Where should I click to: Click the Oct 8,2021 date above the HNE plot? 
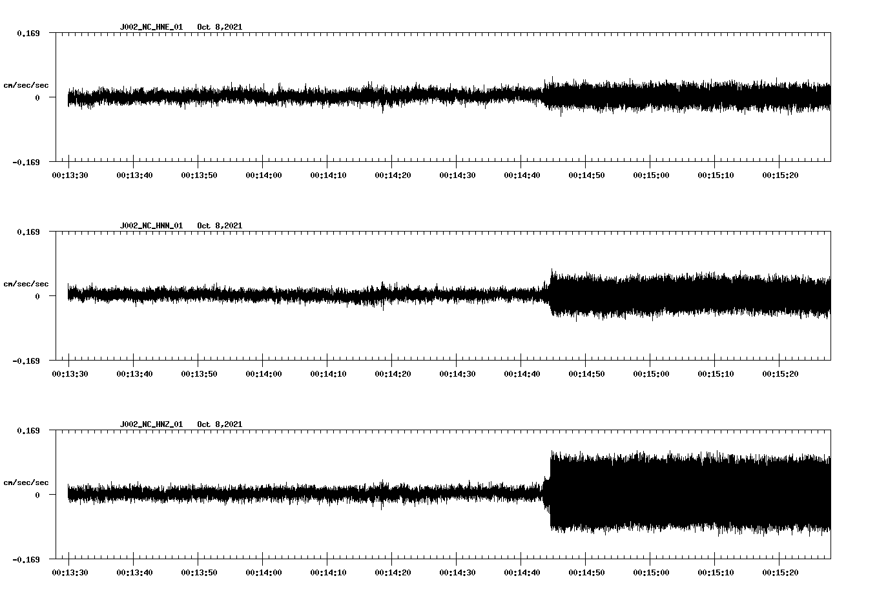coord(220,27)
